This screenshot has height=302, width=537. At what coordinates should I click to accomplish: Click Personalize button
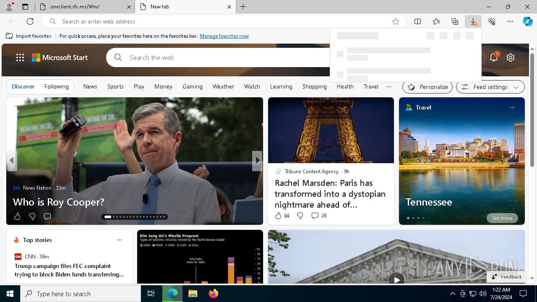click(428, 87)
